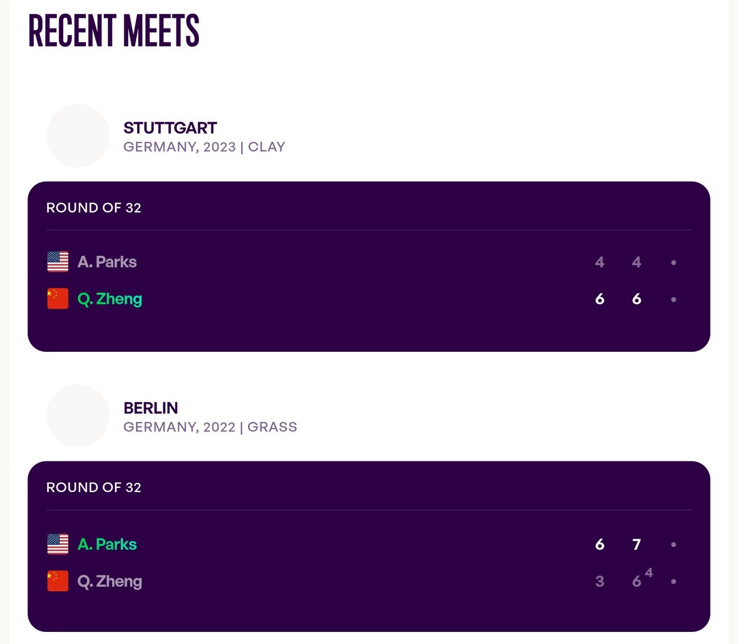Open winner Q. Zheng in the Stuttgart match
This screenshot has width=738, height=644.
(110, 299)
